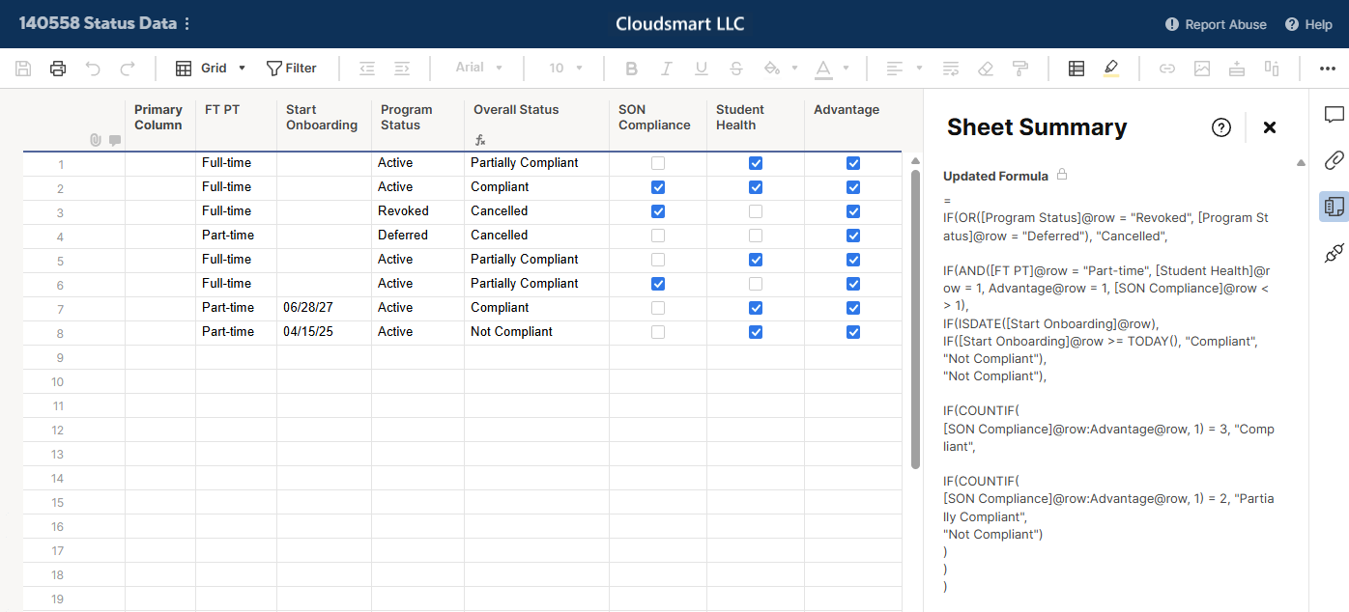Uncheck Advantage in row 5
This screenshot has width=1349, height=612.
pyautogui.click(x=853, y=260)
